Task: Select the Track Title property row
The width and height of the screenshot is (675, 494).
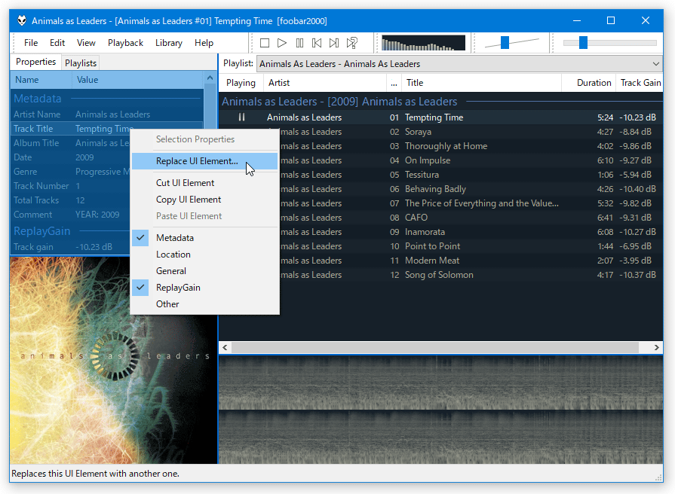Action: (x=107, y=129)
